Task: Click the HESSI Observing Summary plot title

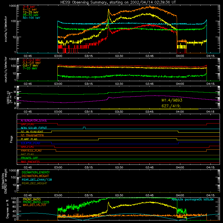Action: [118, 3]
